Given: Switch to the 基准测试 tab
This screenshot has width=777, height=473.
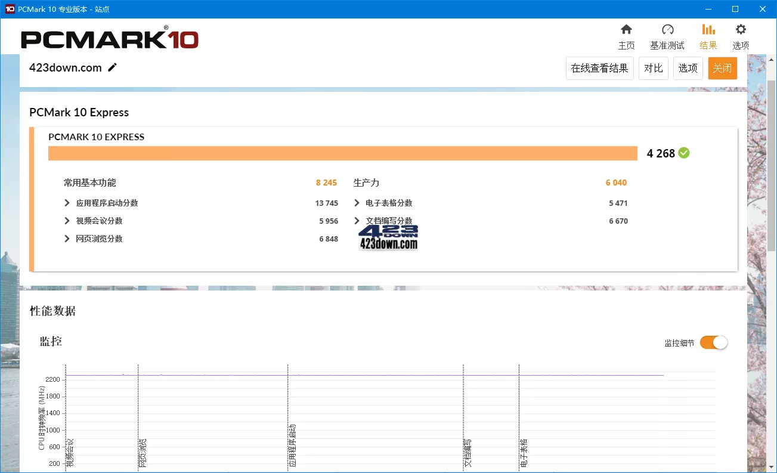Looking at the screenshot, I should 667,36.
